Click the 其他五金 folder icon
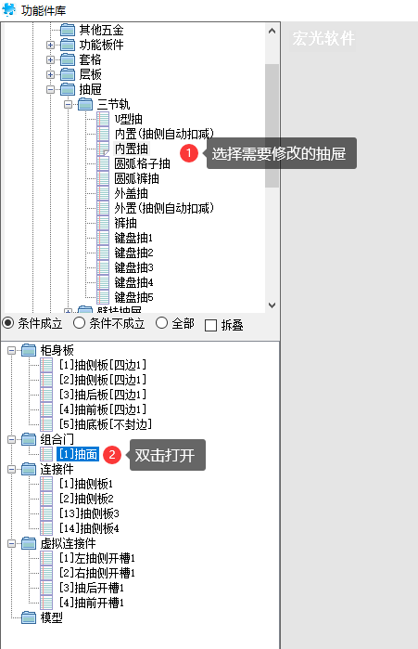The image size is (418, 649). (x=68, y=30)
